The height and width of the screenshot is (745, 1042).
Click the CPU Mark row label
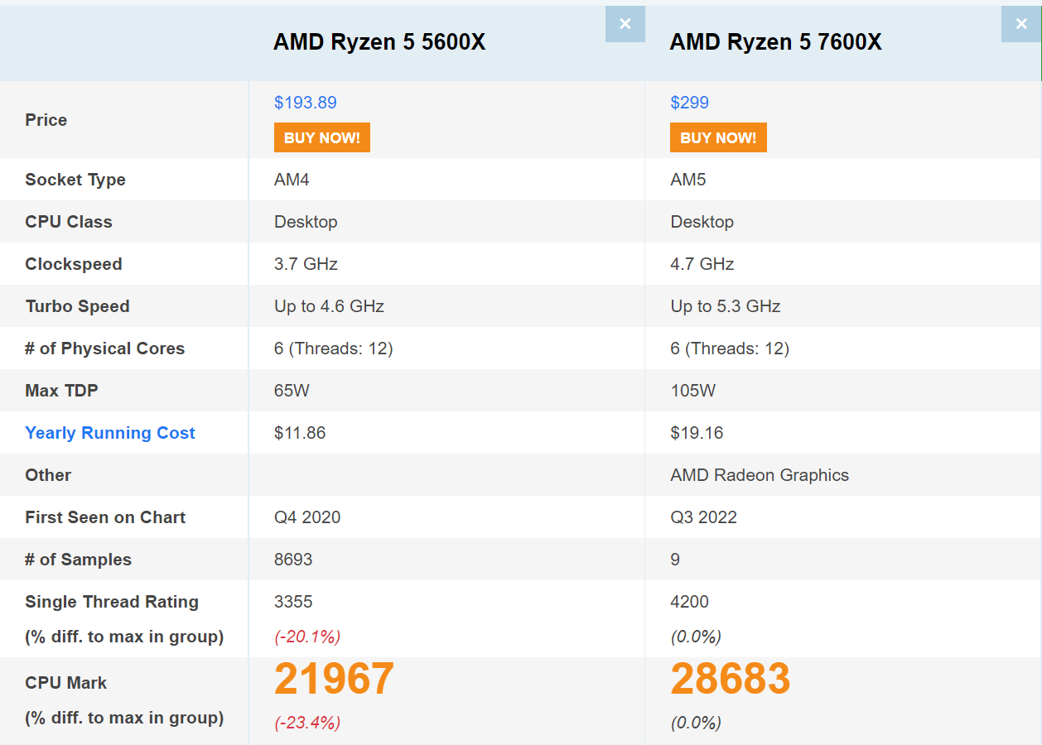tap(66, 683)
